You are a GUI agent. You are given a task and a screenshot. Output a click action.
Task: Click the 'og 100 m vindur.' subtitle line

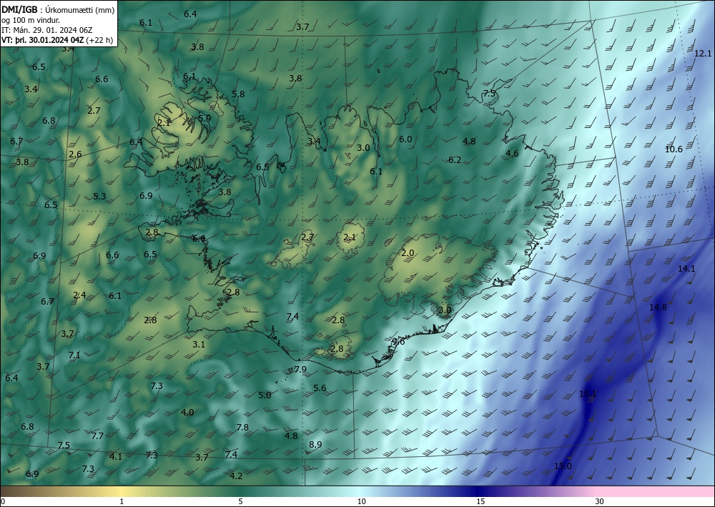[31, 19]
